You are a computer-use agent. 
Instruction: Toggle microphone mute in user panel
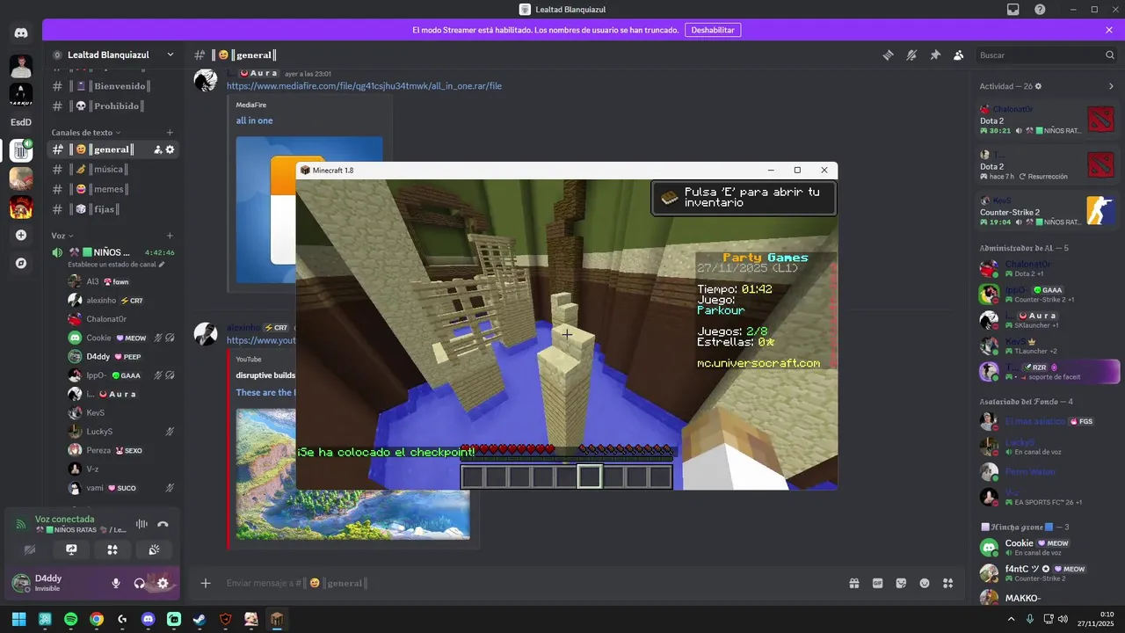(x=115, y=583)
